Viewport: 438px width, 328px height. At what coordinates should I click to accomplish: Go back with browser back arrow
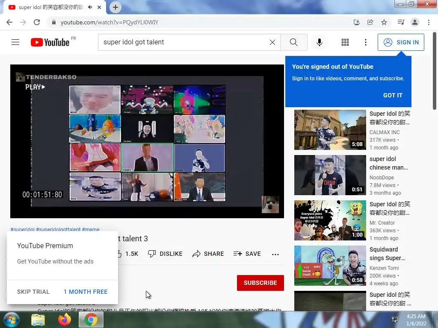[x=9, y=22]
